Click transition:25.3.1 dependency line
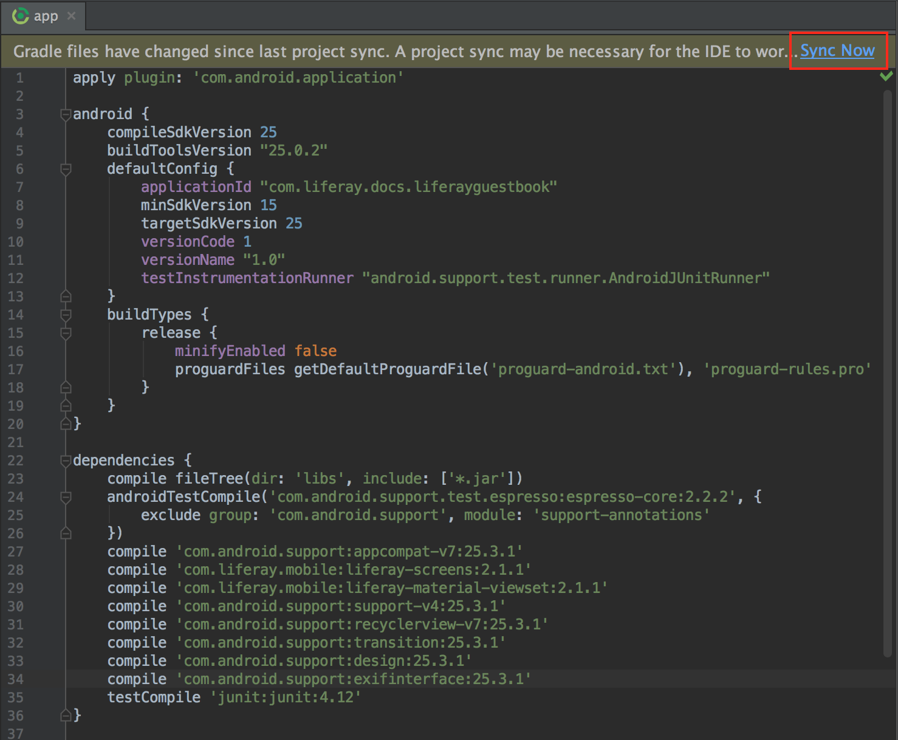The image size is (898, 740). [x=307, y=643]
